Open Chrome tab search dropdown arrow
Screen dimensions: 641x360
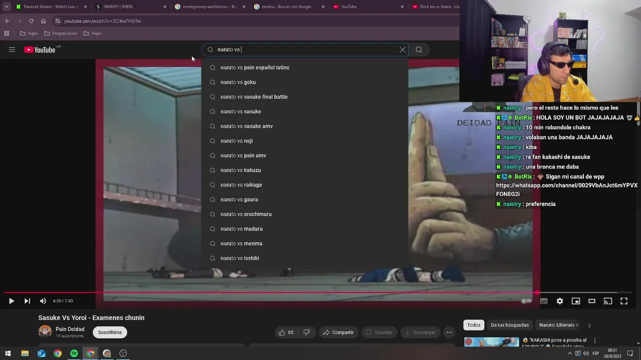coord(7,6)
